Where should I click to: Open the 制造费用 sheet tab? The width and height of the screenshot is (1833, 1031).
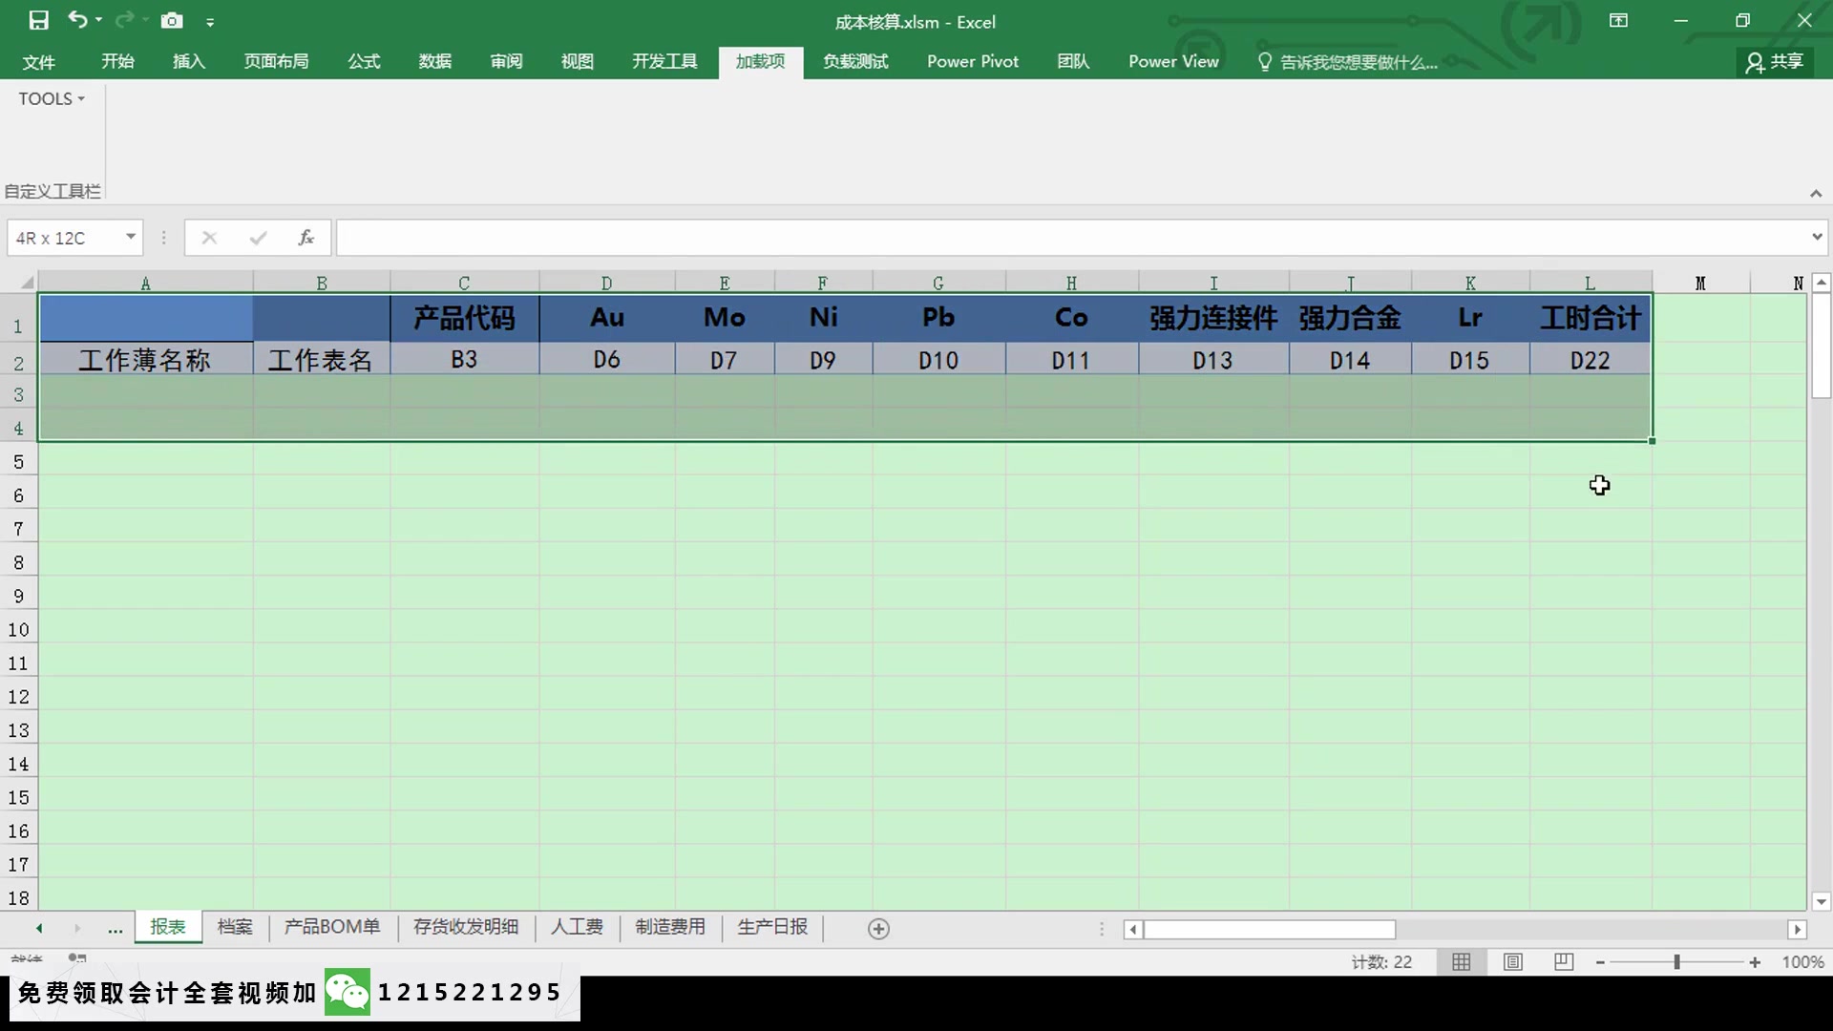coord(670,927)
